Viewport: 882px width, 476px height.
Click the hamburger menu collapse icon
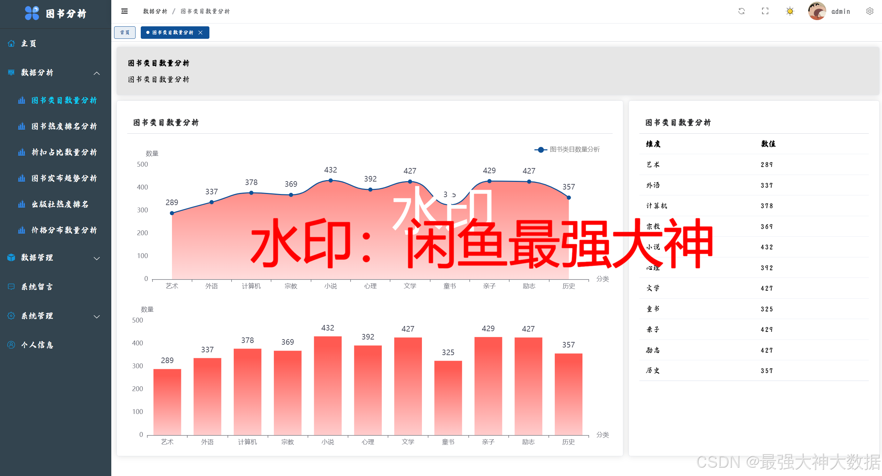pyautogui.click(x=124, y=11)
